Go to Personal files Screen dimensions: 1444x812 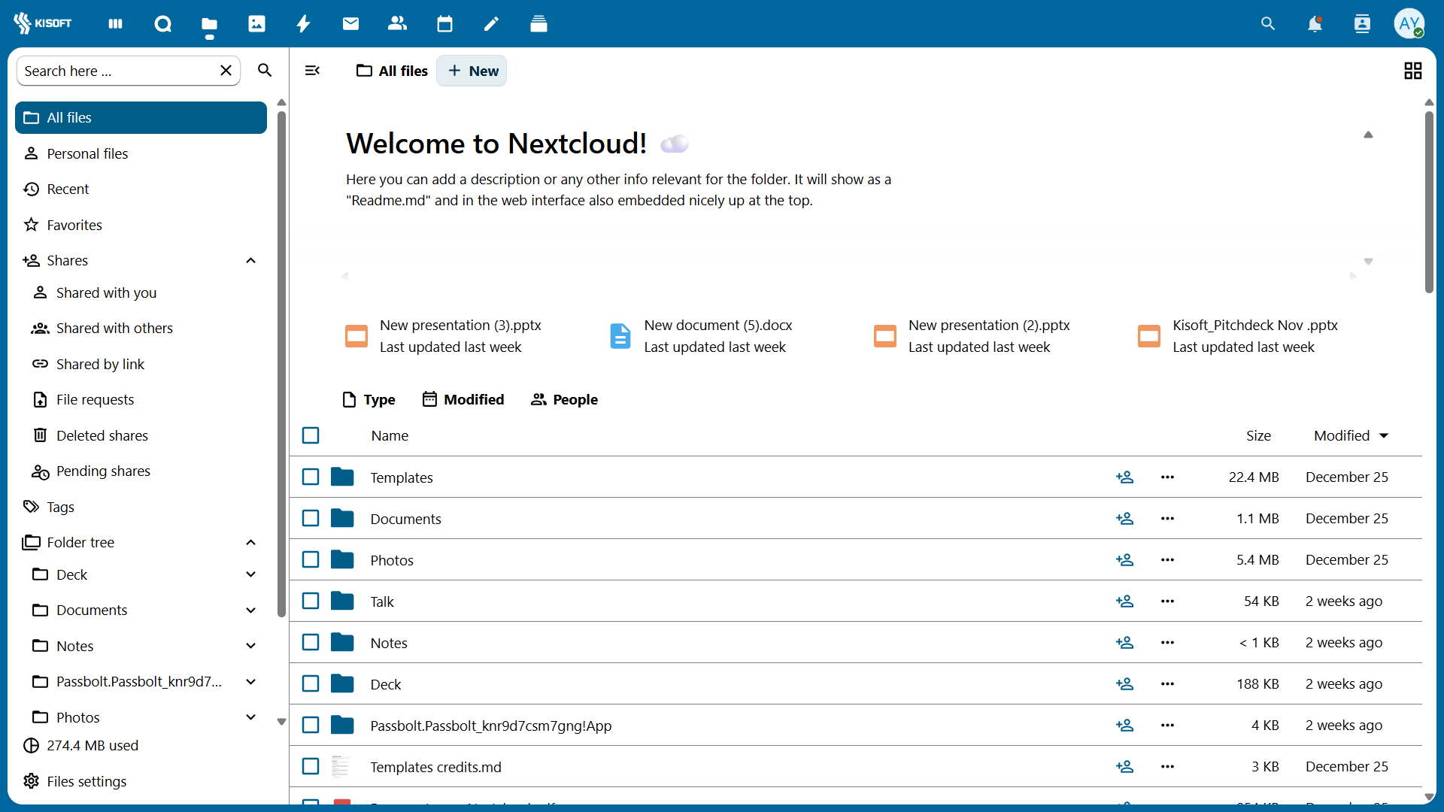[x=141, y=153]
